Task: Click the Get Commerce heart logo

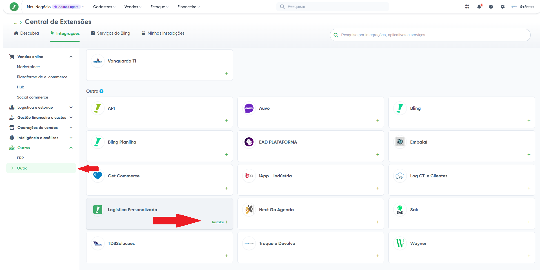Action: (x=98, y=176)
